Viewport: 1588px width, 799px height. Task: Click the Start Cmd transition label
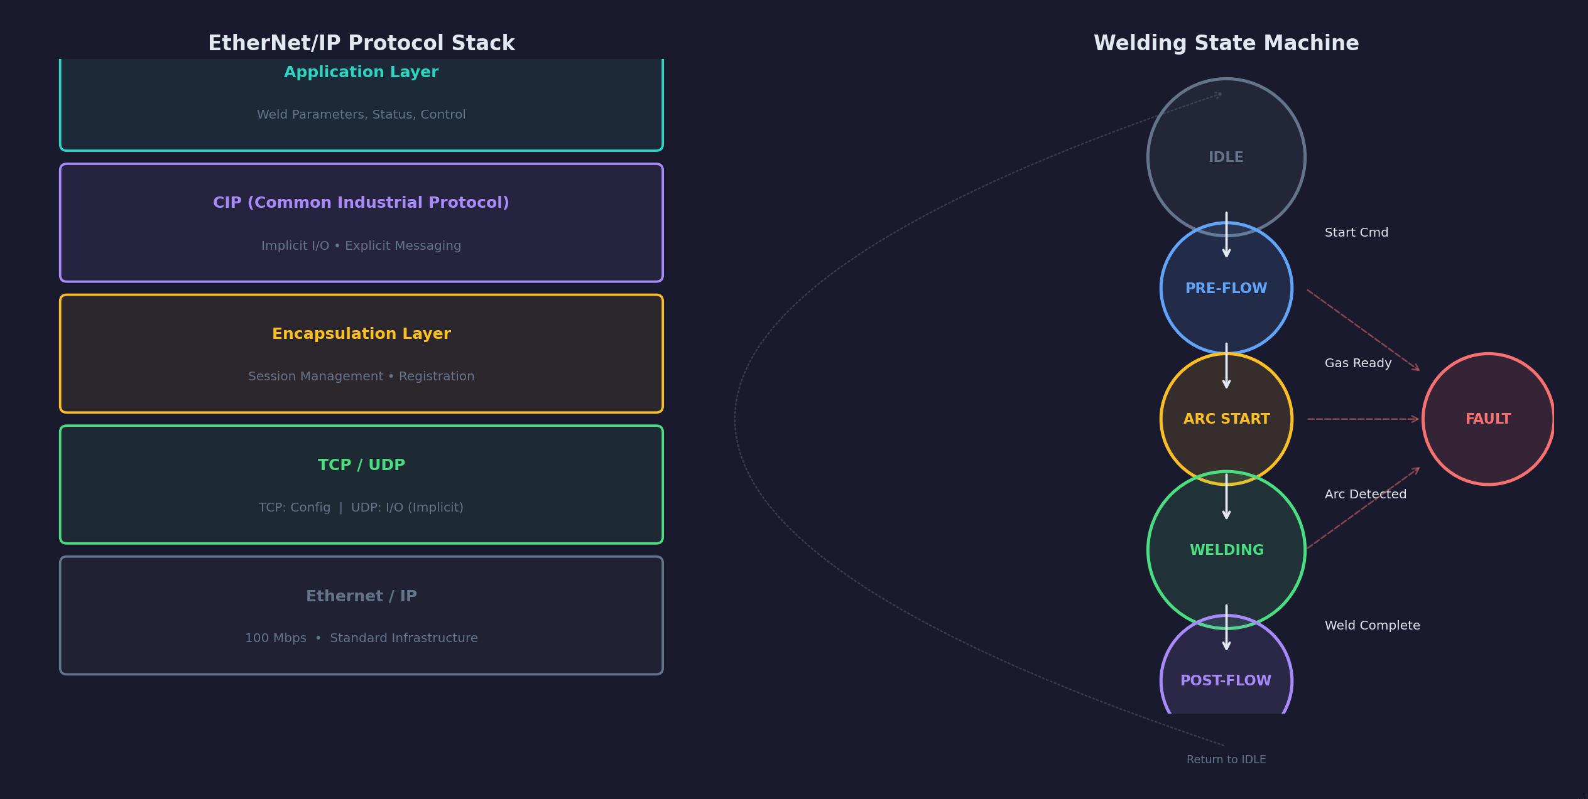click(x=1356, y=232)
